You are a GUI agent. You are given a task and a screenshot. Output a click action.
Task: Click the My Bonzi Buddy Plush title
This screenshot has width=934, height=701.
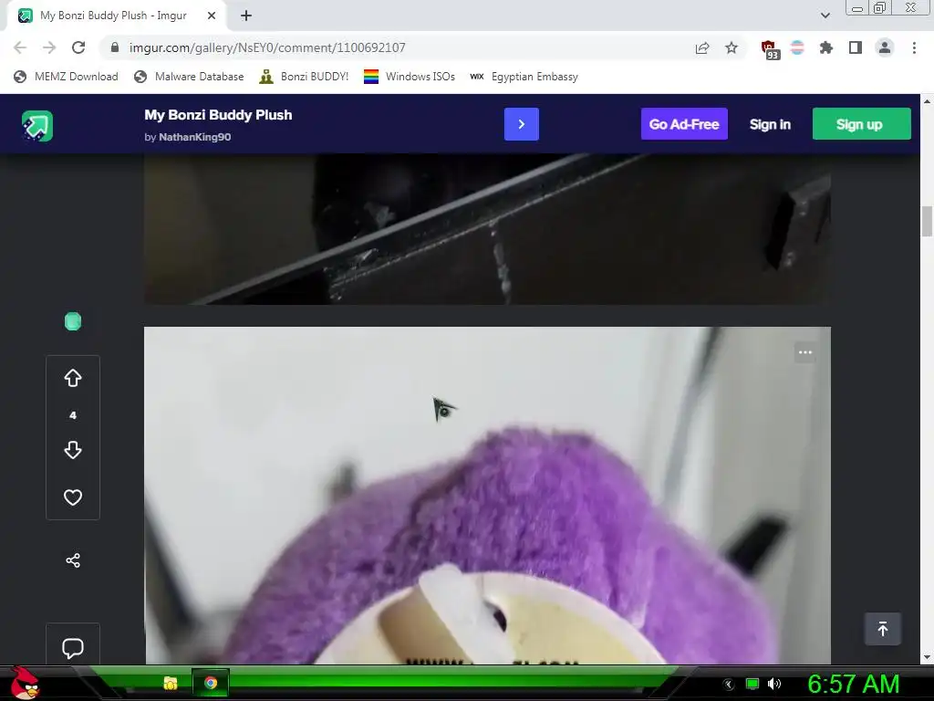[x=218, y=115]
